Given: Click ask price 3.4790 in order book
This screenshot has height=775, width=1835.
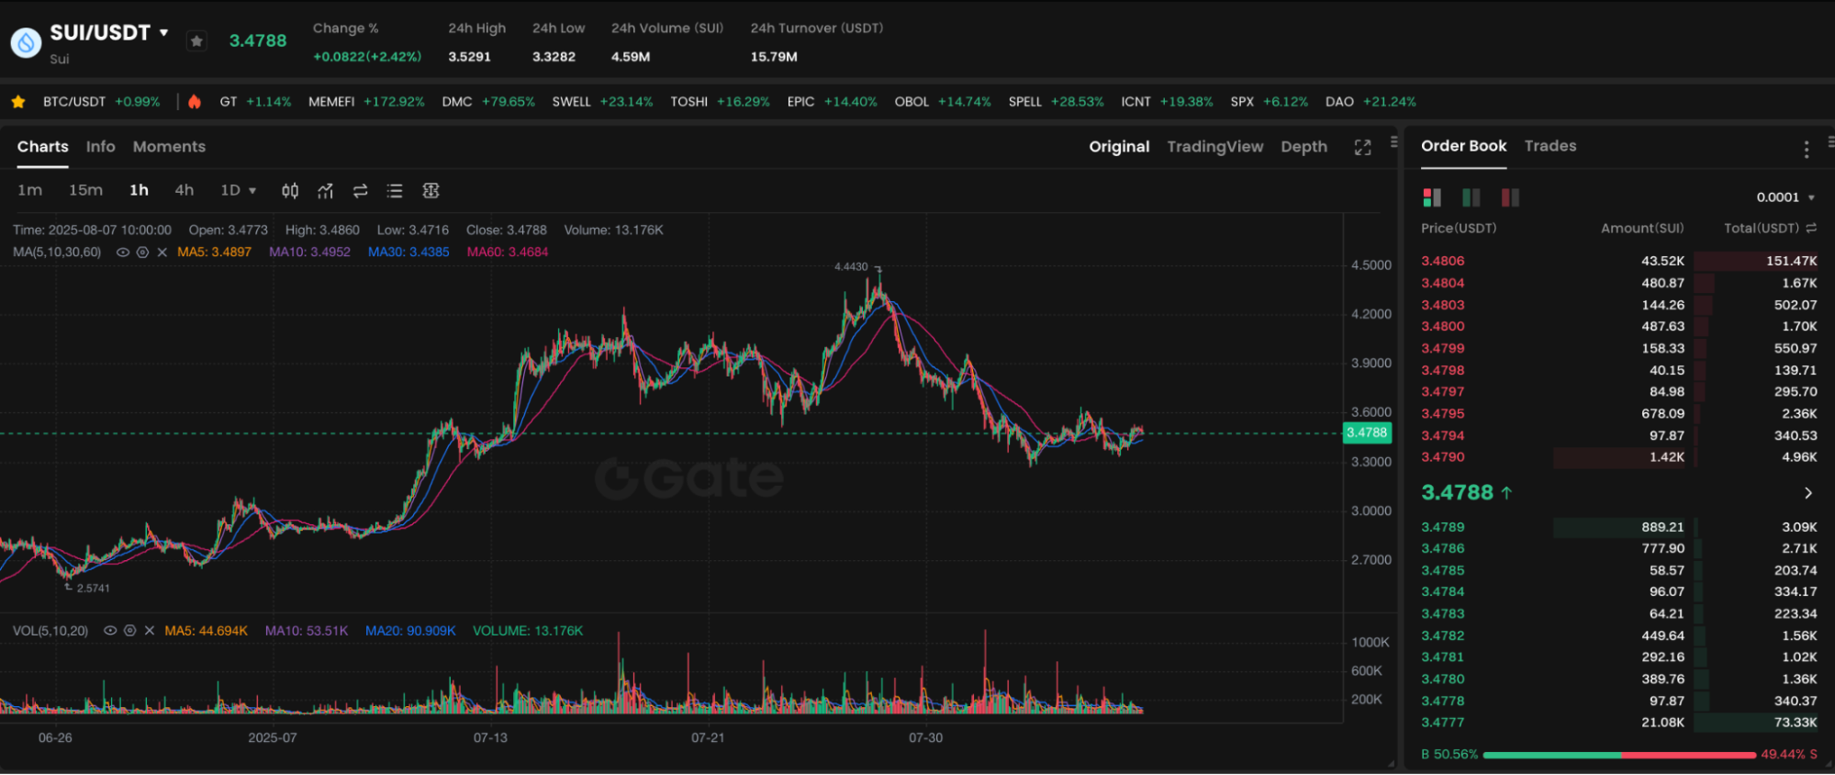Looking at the screenshot, I should [x=1442, y=457].
